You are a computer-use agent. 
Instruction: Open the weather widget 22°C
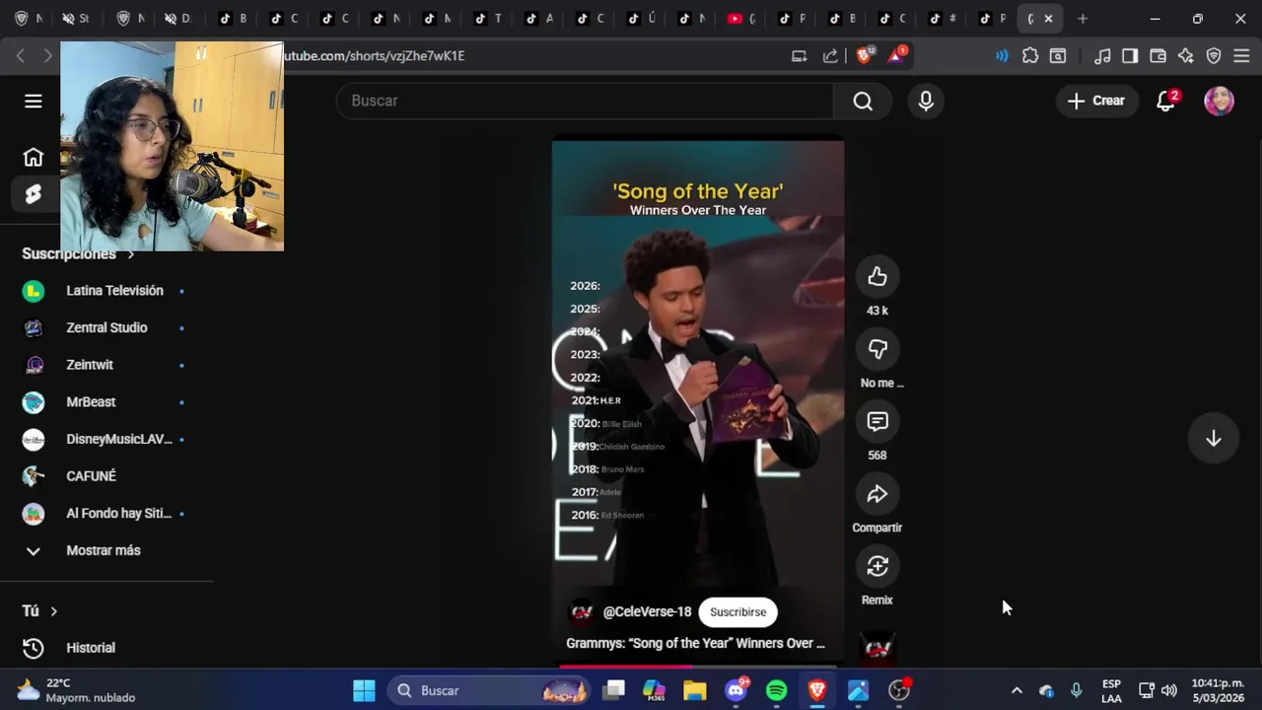pos(77,690)
